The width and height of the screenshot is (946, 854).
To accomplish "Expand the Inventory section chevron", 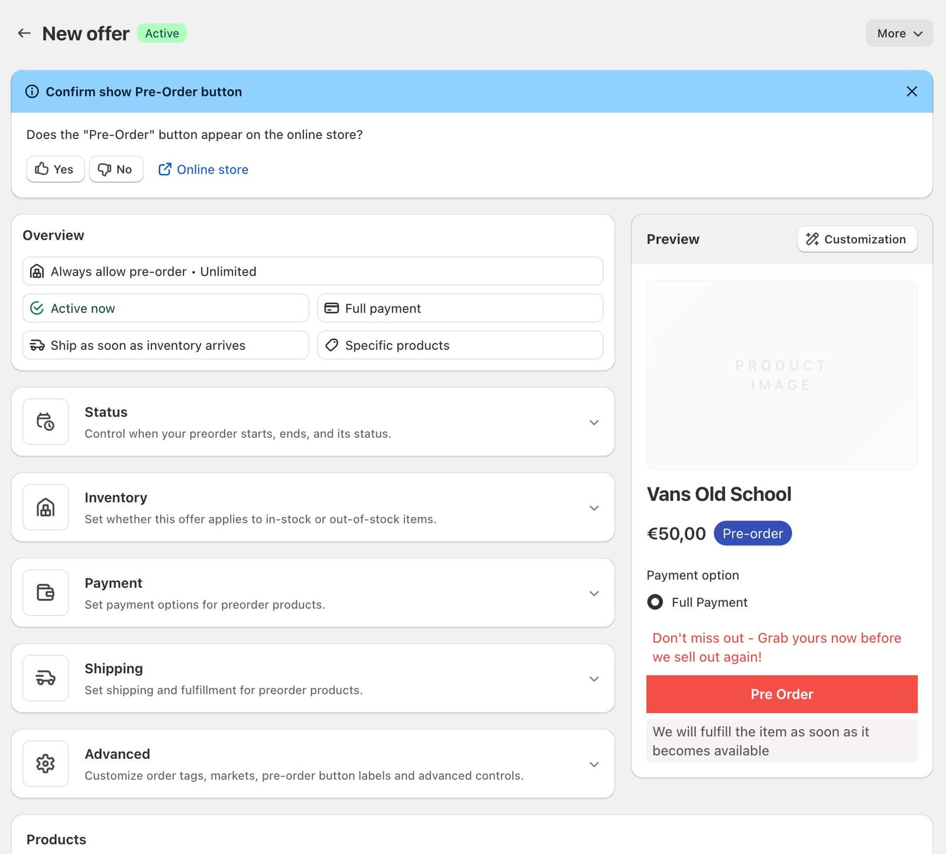I will [x=594, y=508].
